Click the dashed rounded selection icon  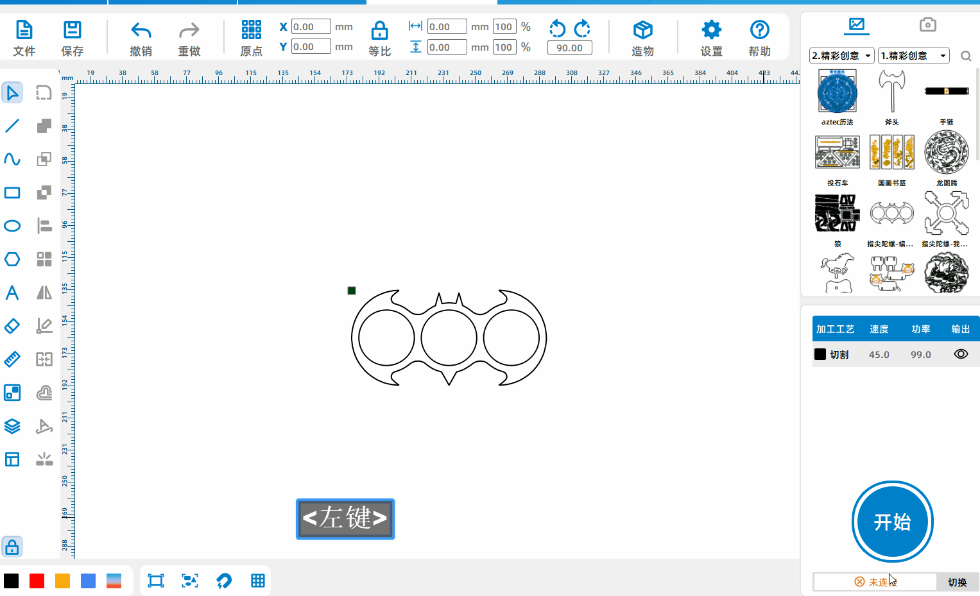click(44, 93)
